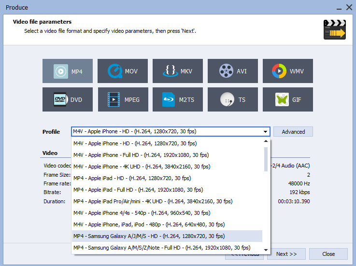Viewport: 356px width, 266px height.
Task: Collapse the Profile dropdown arrow
Action: pyautogui.click(x=265, y=132)
